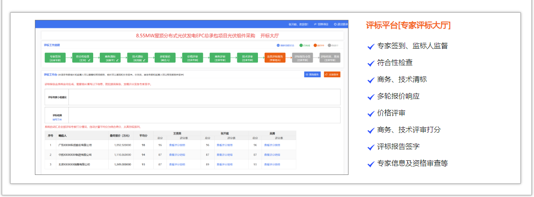
Task: Select the 广东XXXX科技股份有限公司 row name
Action: pos(75,144)
